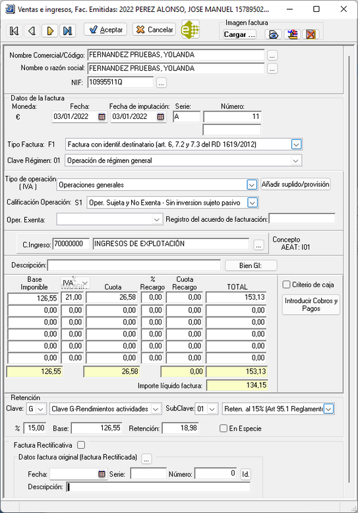Image resolution: width=358 pixels, height=513 pixels.
Task: Click Cargar ... image button
Action: click(240, 34)
